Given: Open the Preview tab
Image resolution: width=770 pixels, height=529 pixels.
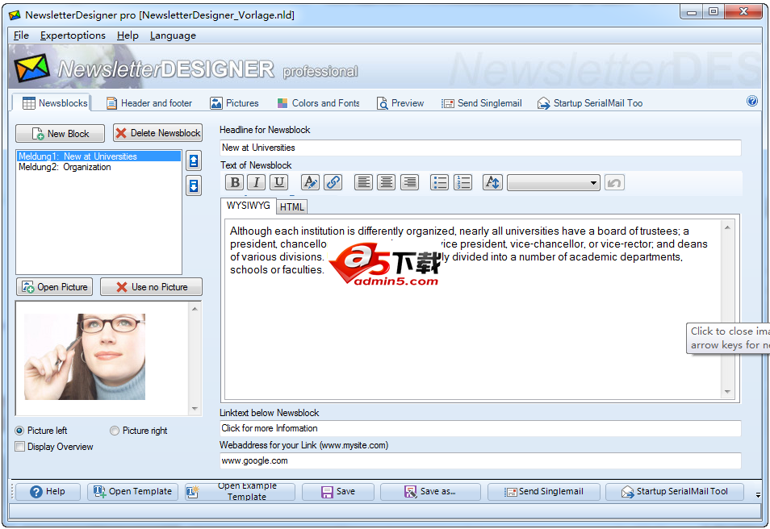Looking at the screenshot, I should pyautogui.click(x=400, y=103).
